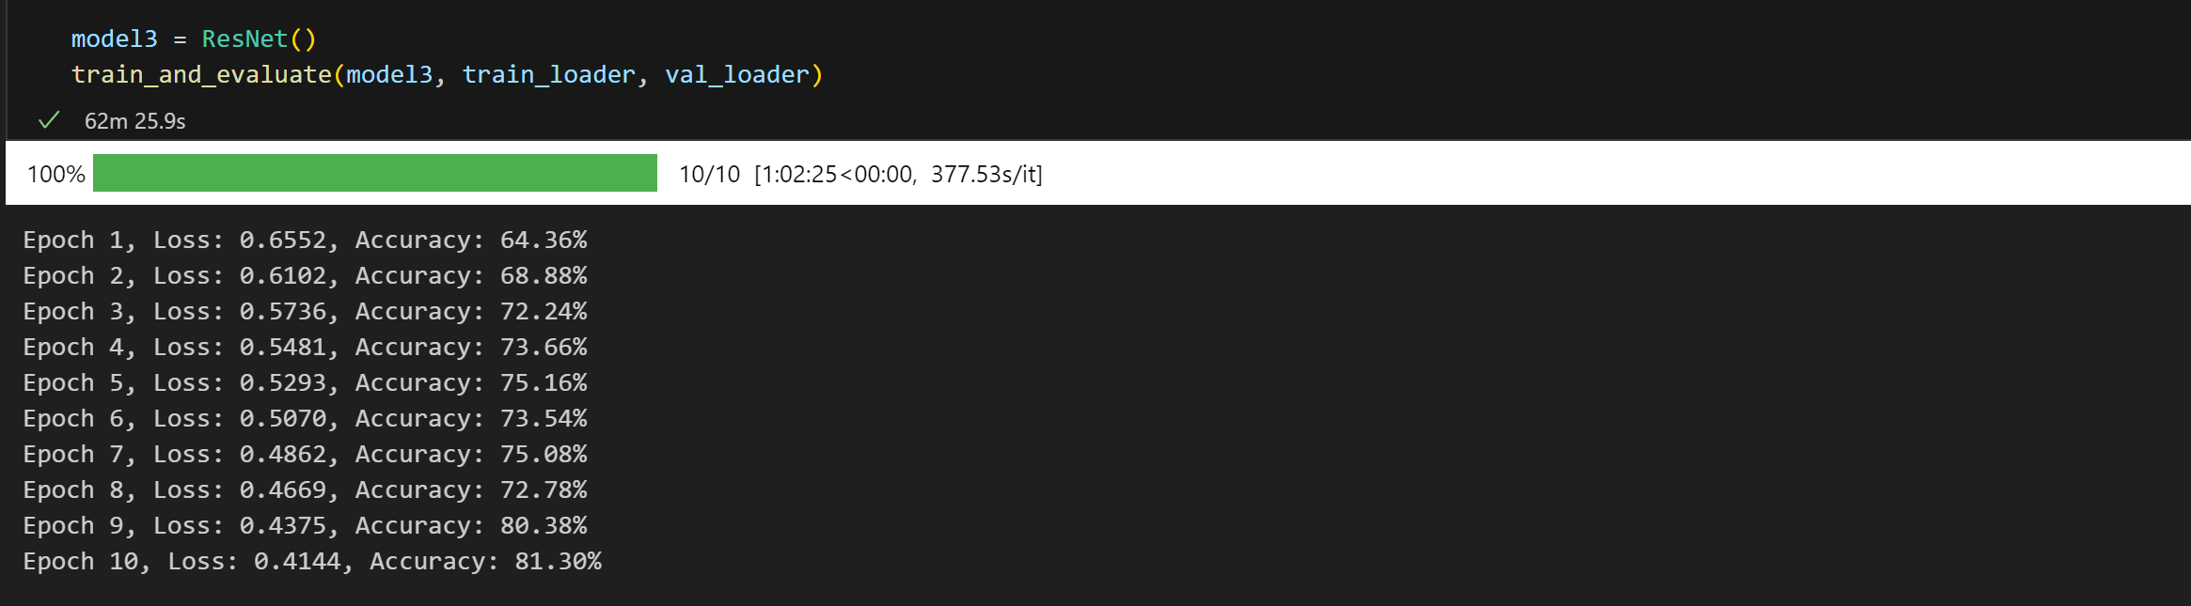Click the 10/10 iteration counter text
Screen dimensions: 2191x606
[x=709, y=174]
